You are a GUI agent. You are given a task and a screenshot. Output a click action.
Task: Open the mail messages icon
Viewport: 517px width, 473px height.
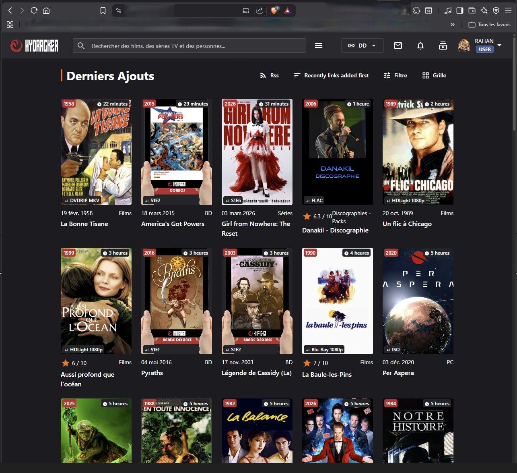pyautogui.click(x=398, y=46)
